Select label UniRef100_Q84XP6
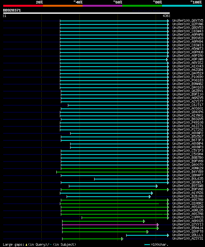The width and height of the screenshot is (205, 247). coord(188,112)
